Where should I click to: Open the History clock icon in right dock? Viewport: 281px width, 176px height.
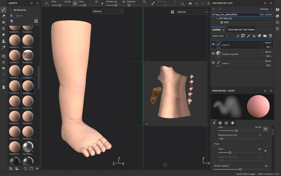point(277,23)
